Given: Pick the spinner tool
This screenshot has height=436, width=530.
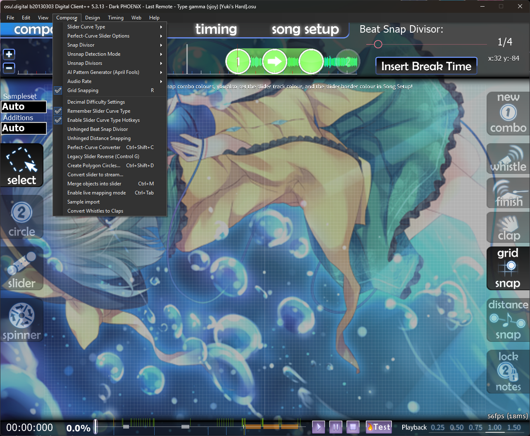Looking at the screenshot, I should 22,321.
